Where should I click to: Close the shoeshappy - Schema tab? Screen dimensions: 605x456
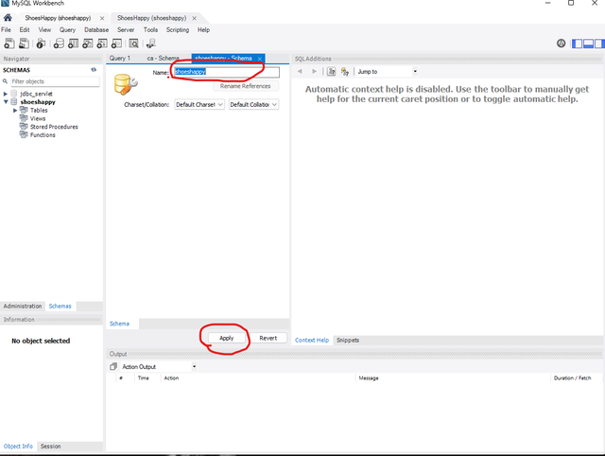[x=260, y=59]
